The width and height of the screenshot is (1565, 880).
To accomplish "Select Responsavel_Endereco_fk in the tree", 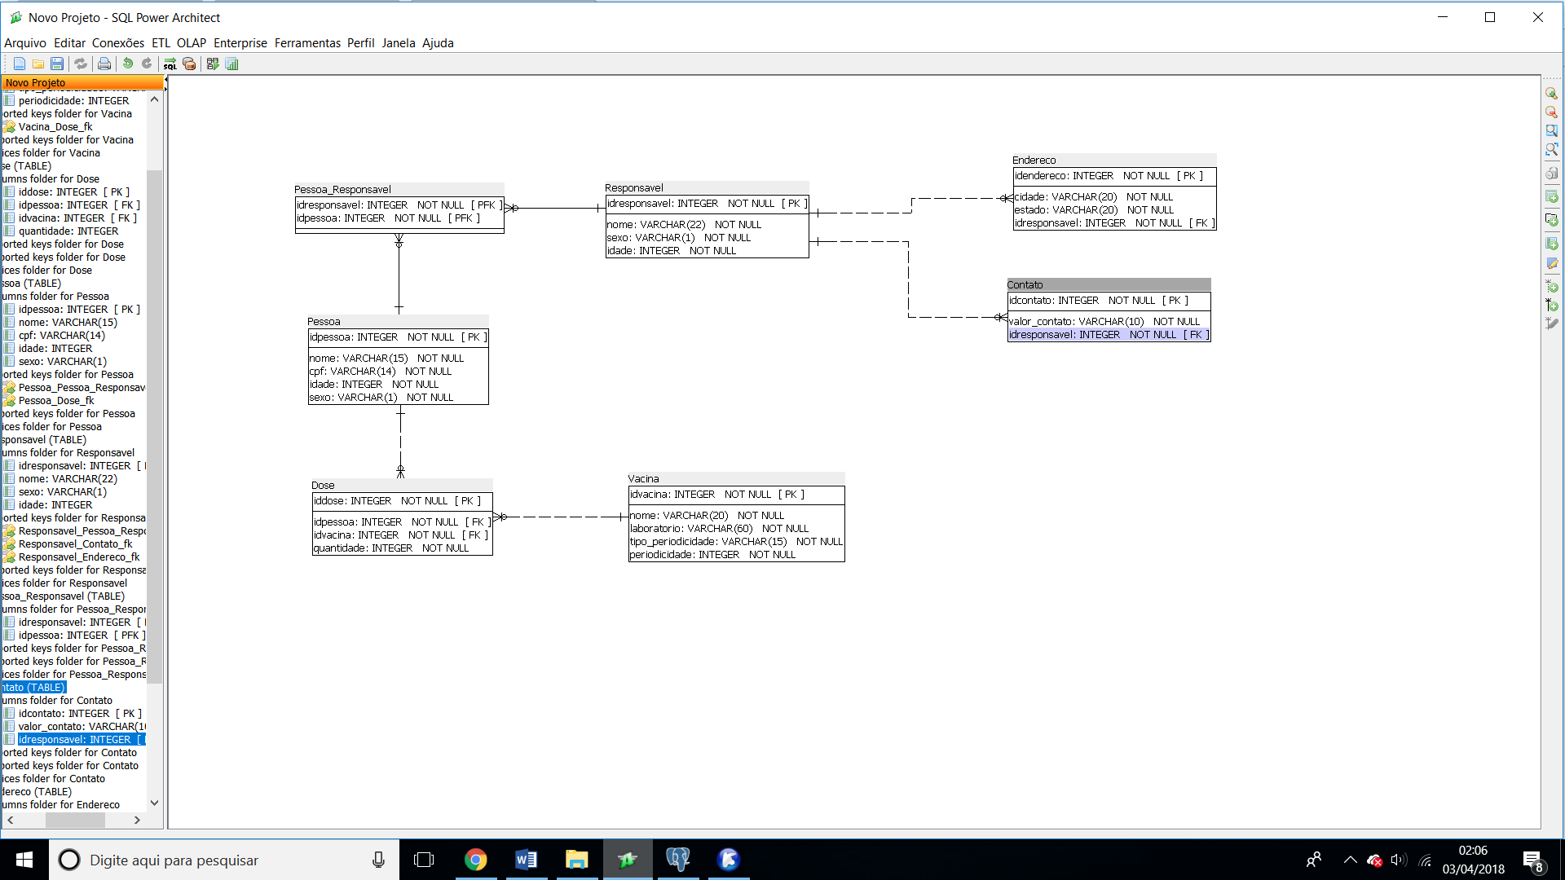I will tap(79, 557).
